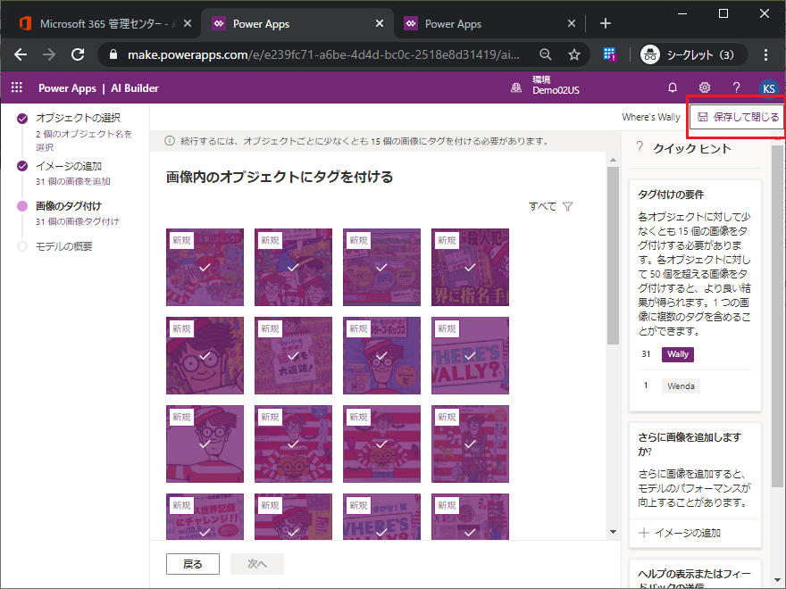Open the notifications bell
The image size is (786, 589).
(673, 87)
